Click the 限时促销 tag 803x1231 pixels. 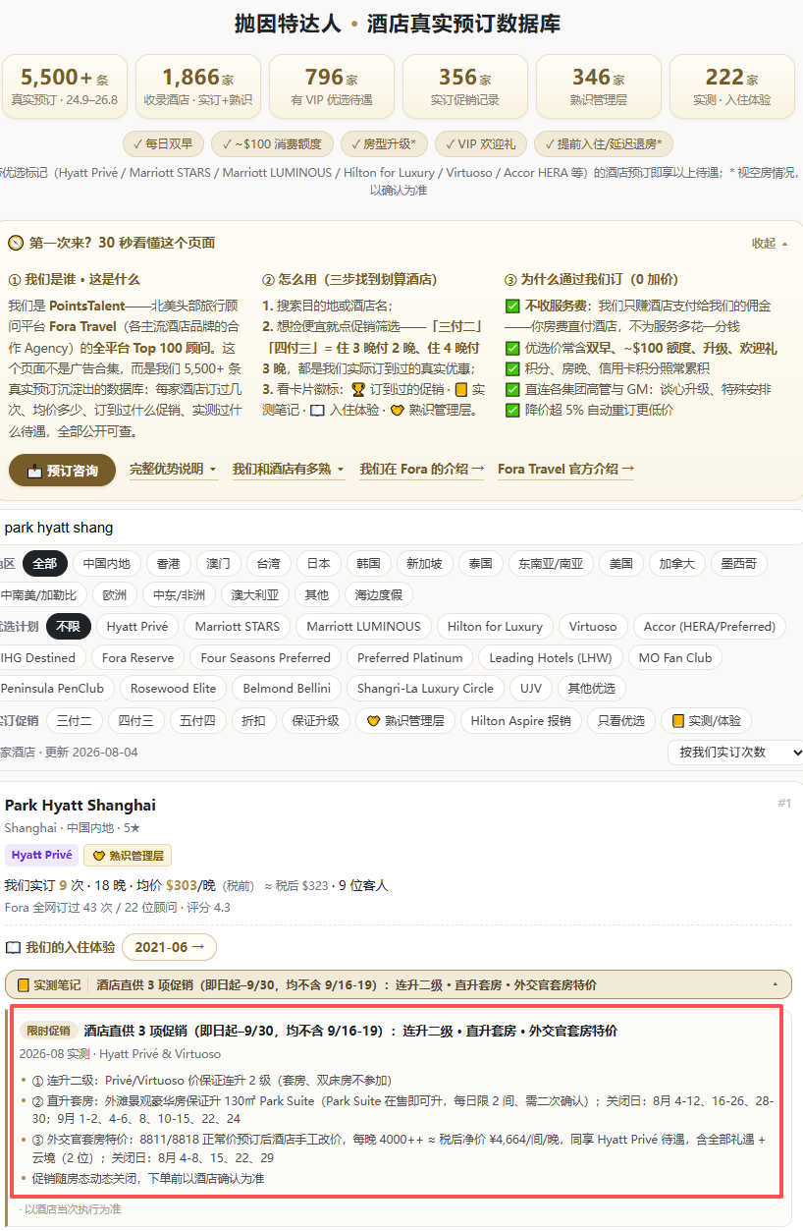[47, 1031]
